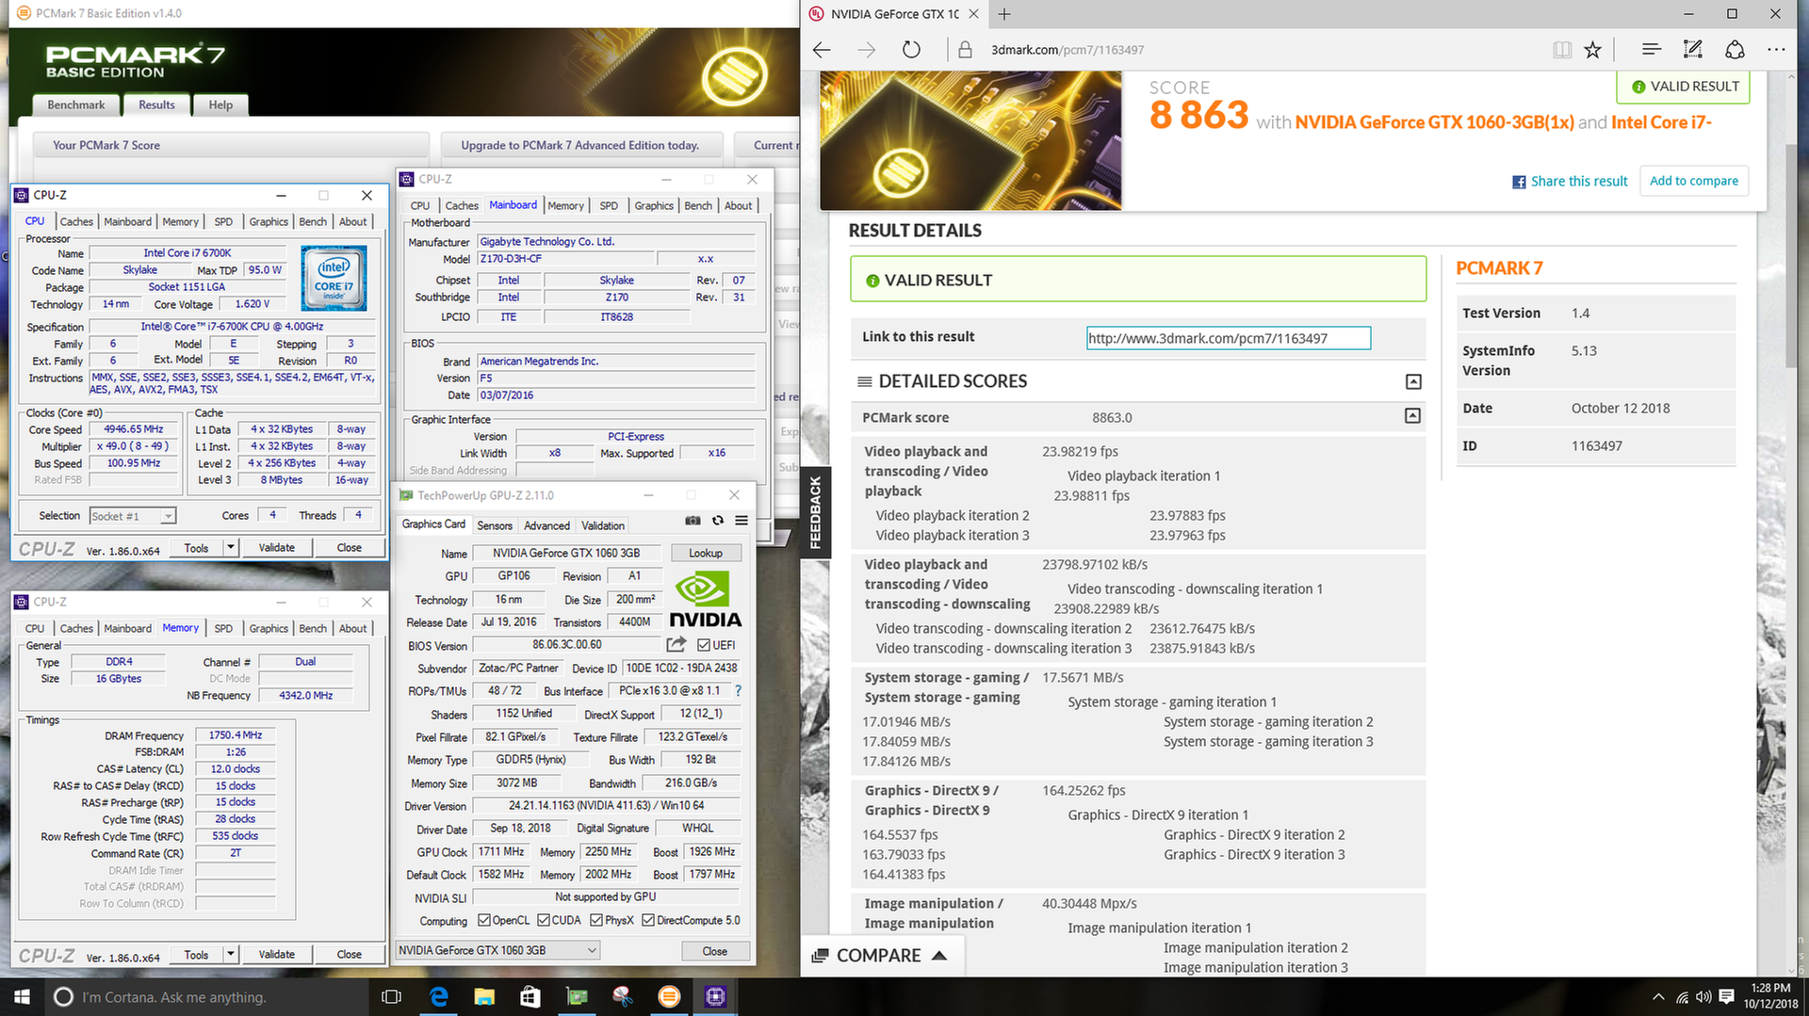Screen dimensions: 1809x1016
Task: Collapse the Detailed Scores section
Action: tap(1413, 381)
